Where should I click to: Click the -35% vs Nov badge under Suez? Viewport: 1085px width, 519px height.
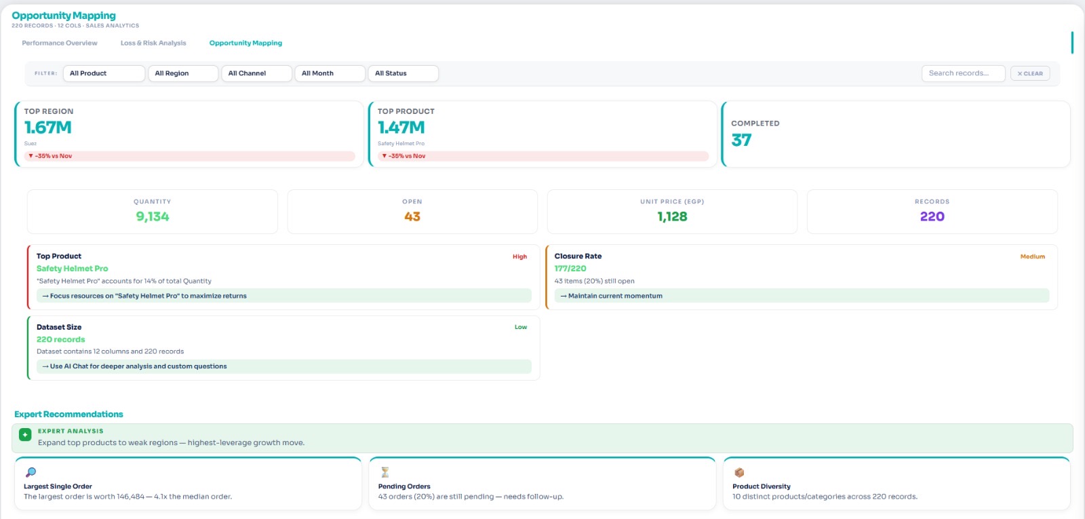point(189,156)
